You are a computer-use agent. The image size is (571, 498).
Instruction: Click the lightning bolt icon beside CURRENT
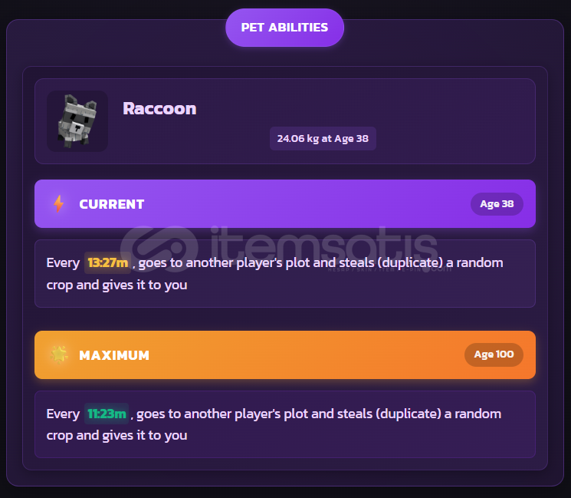point(58,204)
